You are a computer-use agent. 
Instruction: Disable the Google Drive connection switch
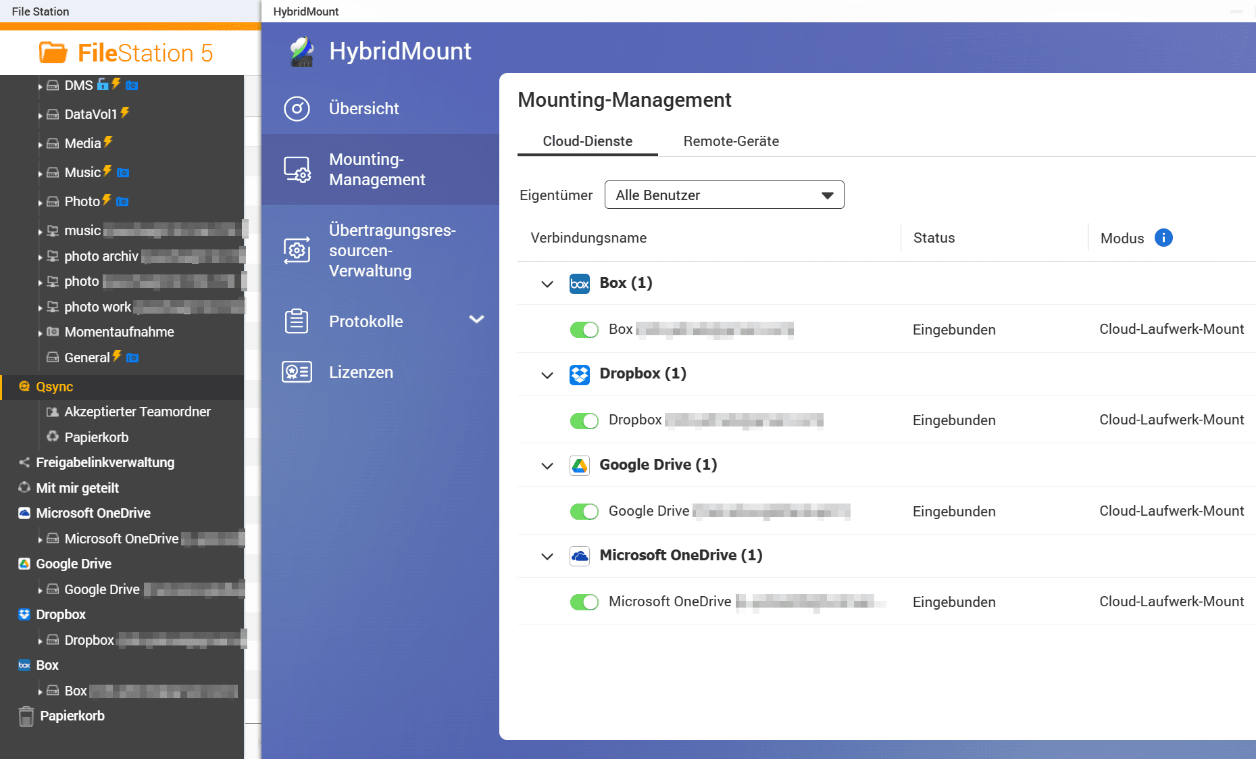point(584,512)
